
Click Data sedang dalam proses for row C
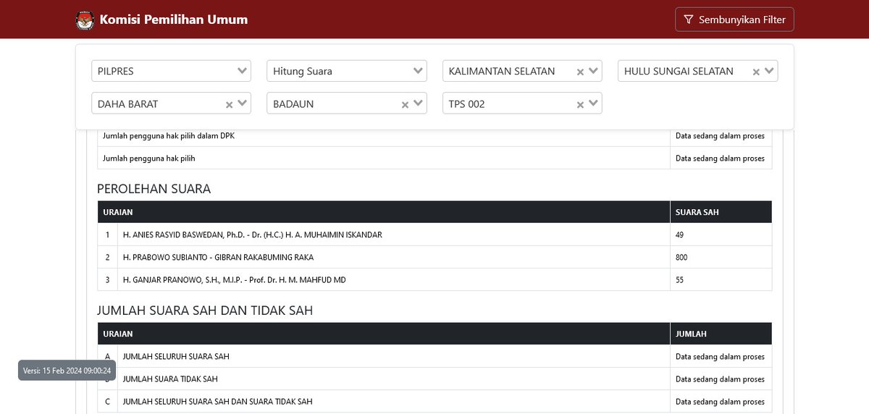pyautogui.click(x=720, y=402)
